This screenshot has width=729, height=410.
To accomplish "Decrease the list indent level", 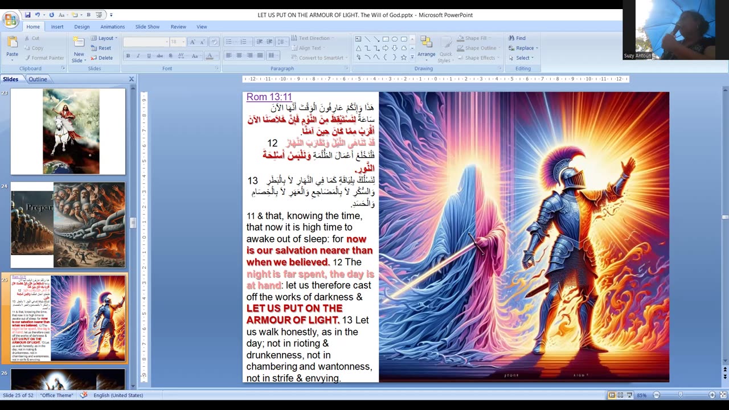I will pyautogui.click(x=260, y=42).
